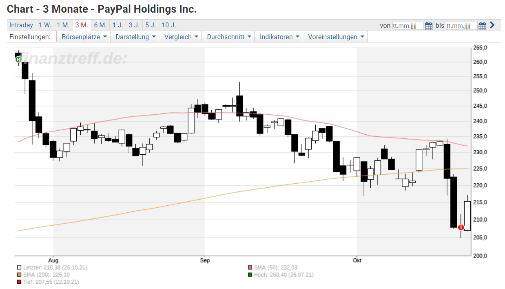Open the 'bis' date calendar picker icon
Screen dimensions: 505x289
(482, 26)
